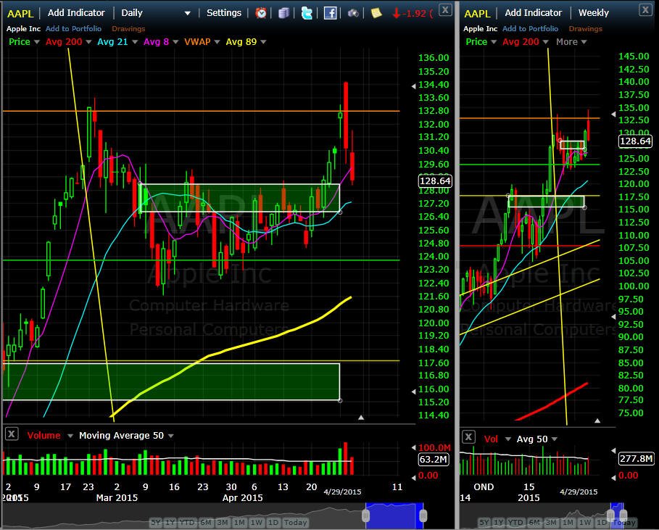Screen dimensions: 659x530
Task: Open the Daily timeframe dropdown arrow
Action: 188,14
